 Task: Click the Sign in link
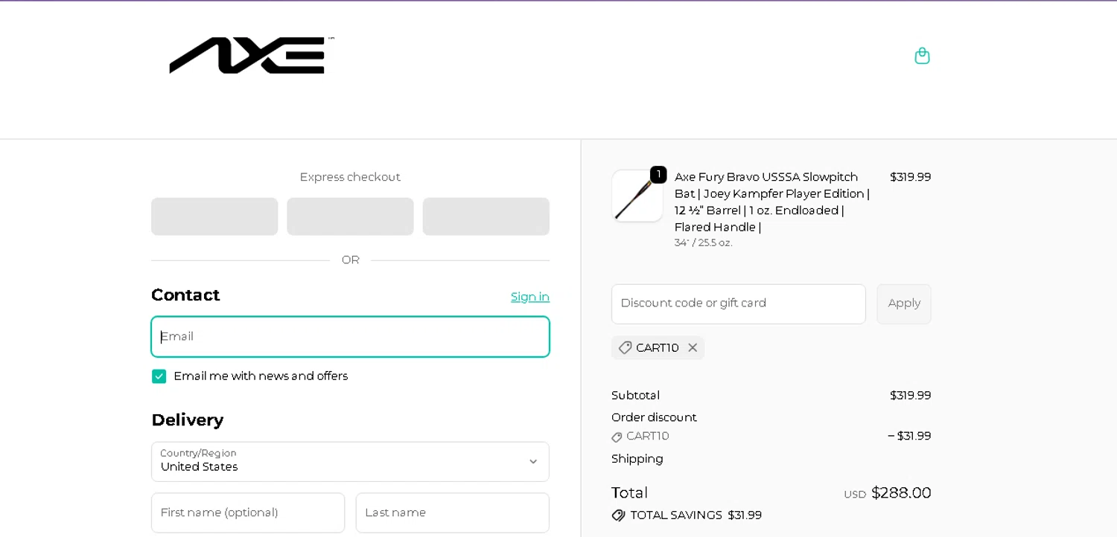[x=530, y=297]
